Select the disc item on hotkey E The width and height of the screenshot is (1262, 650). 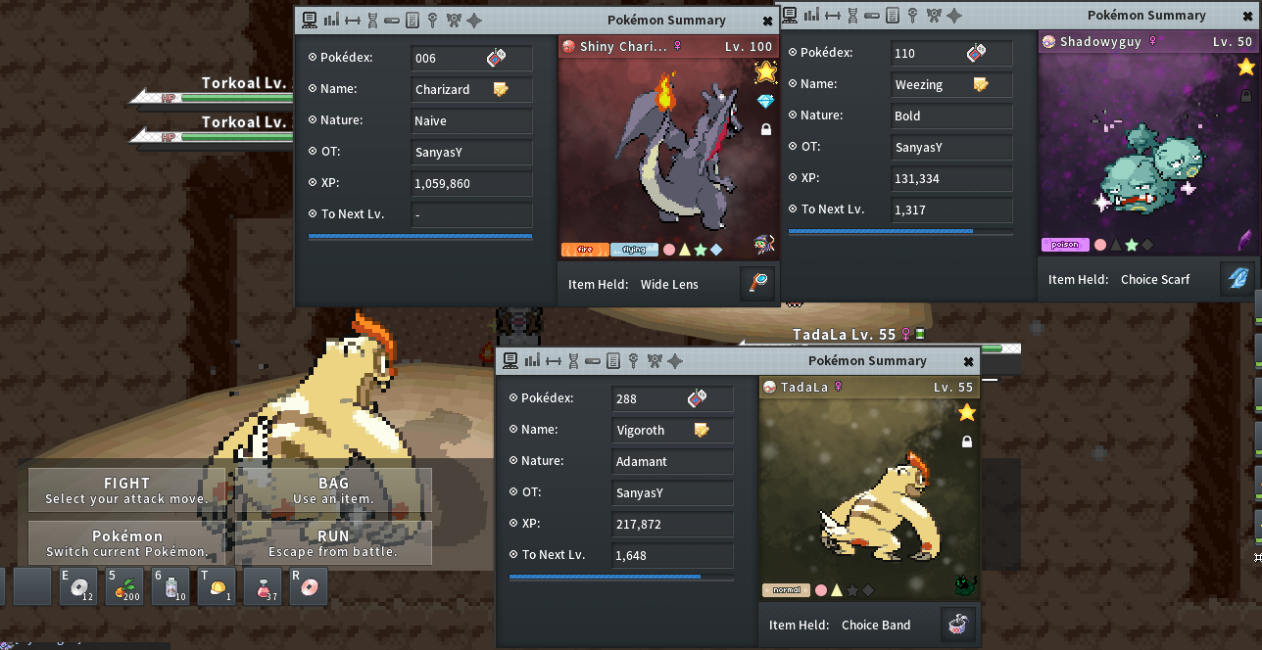tap(78, 586)
